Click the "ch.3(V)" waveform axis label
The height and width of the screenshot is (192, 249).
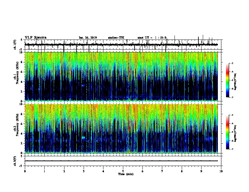pyautogui.click(x=15, y=161)
